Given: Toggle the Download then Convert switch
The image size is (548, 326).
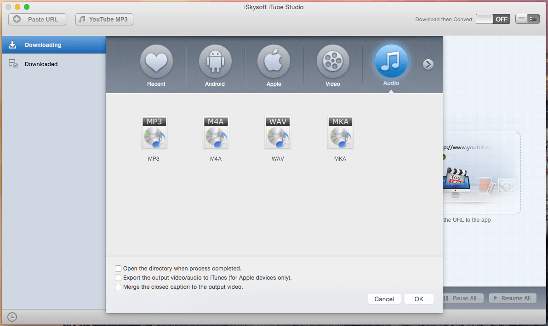Looking at the screenshot, I should [x=493, y=19].
